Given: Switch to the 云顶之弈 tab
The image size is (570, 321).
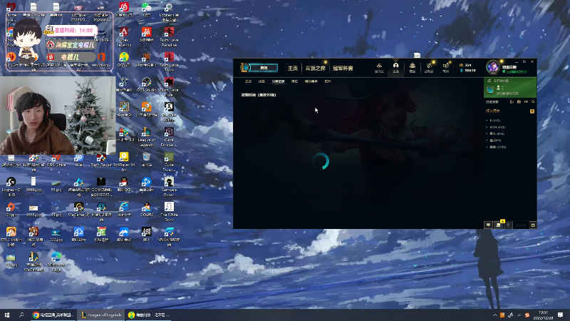Looking at the screenshot, I should pos(315,68).
